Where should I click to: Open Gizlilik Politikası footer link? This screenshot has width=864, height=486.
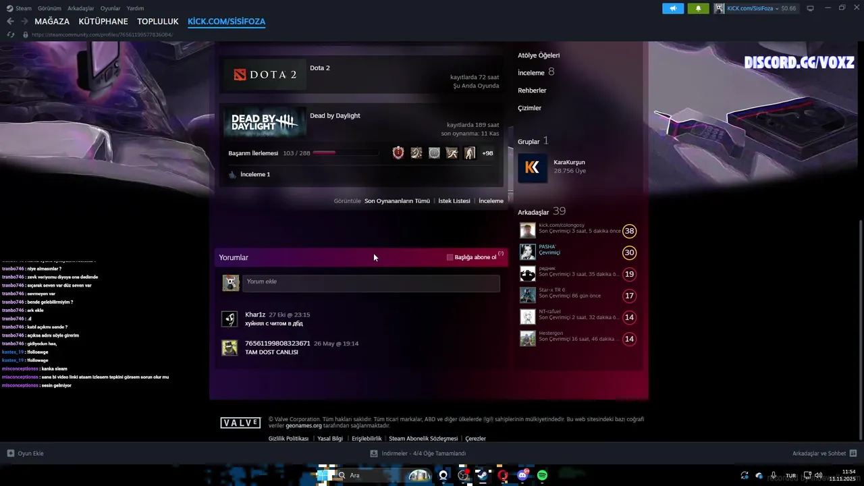point(288,439)
